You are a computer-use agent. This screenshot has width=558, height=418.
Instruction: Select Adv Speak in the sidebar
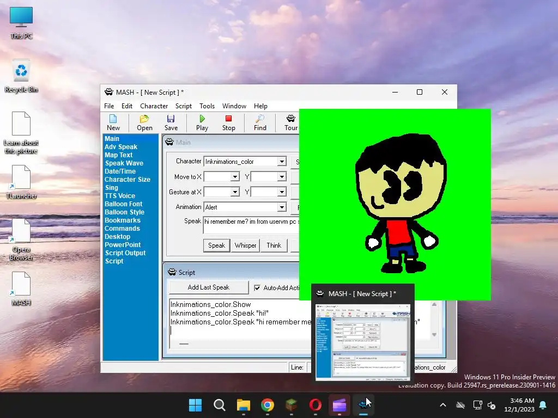(x=120, y=147)
